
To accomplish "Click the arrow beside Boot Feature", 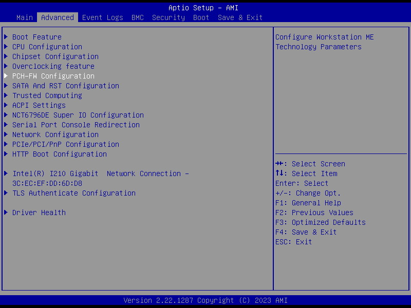I will point(6,37).
